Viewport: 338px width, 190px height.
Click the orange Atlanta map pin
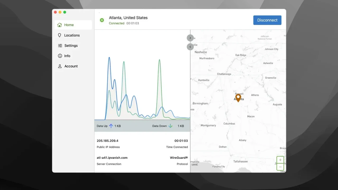(x=238, y=97)
